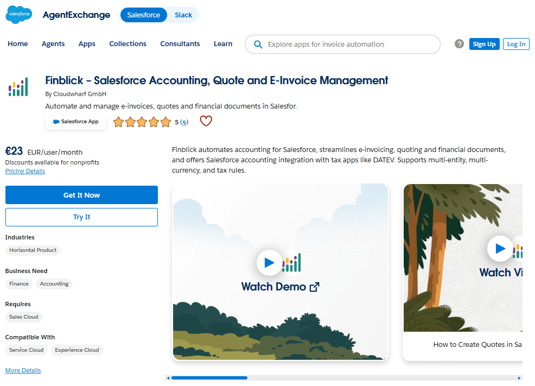Click the Try It button
The height and width of the screenshot is (386, 535).
point(81,217)
